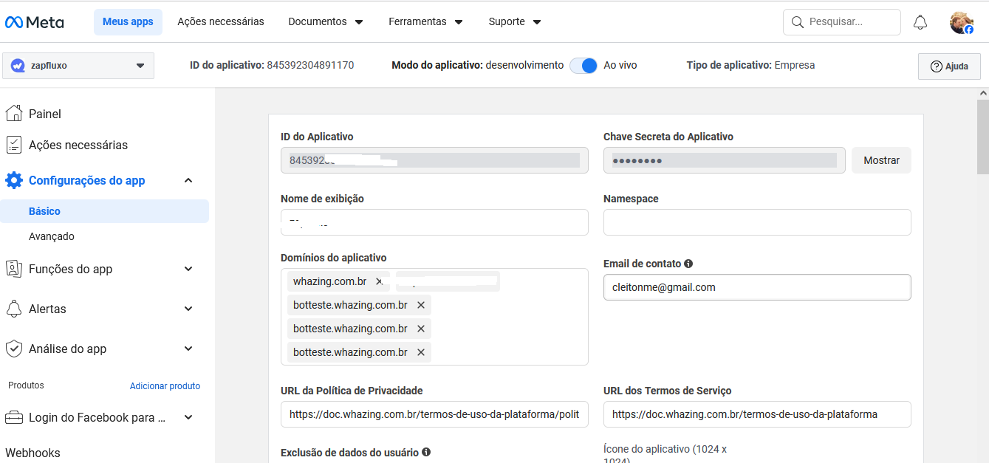Toggle the app mode to Ao vivo
The image size is (989, 463).
coord(584,65)
